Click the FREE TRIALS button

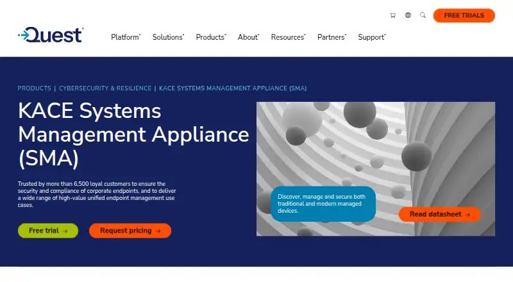[x=464, y=15]
